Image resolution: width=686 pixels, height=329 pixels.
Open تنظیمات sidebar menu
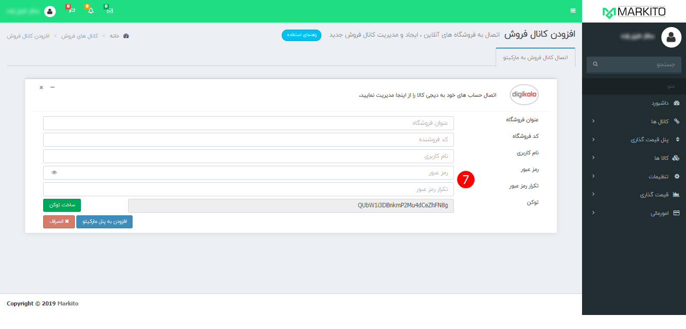pos(634,176)
